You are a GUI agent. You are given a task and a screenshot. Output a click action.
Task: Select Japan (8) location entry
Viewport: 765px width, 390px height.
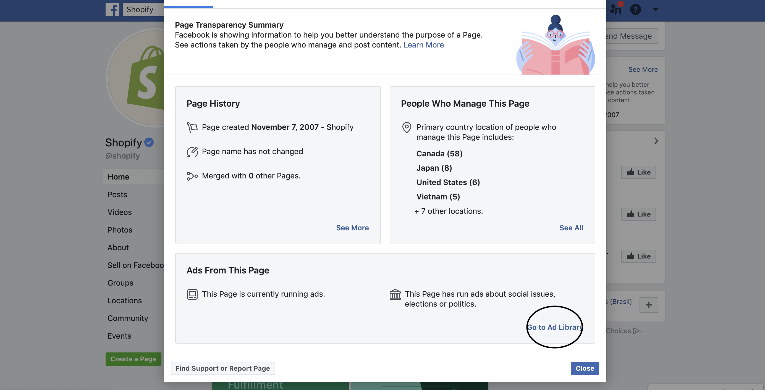point(434,168)
